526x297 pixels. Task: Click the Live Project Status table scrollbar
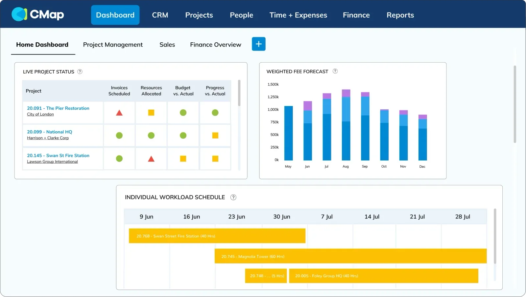tap(239, 93)
